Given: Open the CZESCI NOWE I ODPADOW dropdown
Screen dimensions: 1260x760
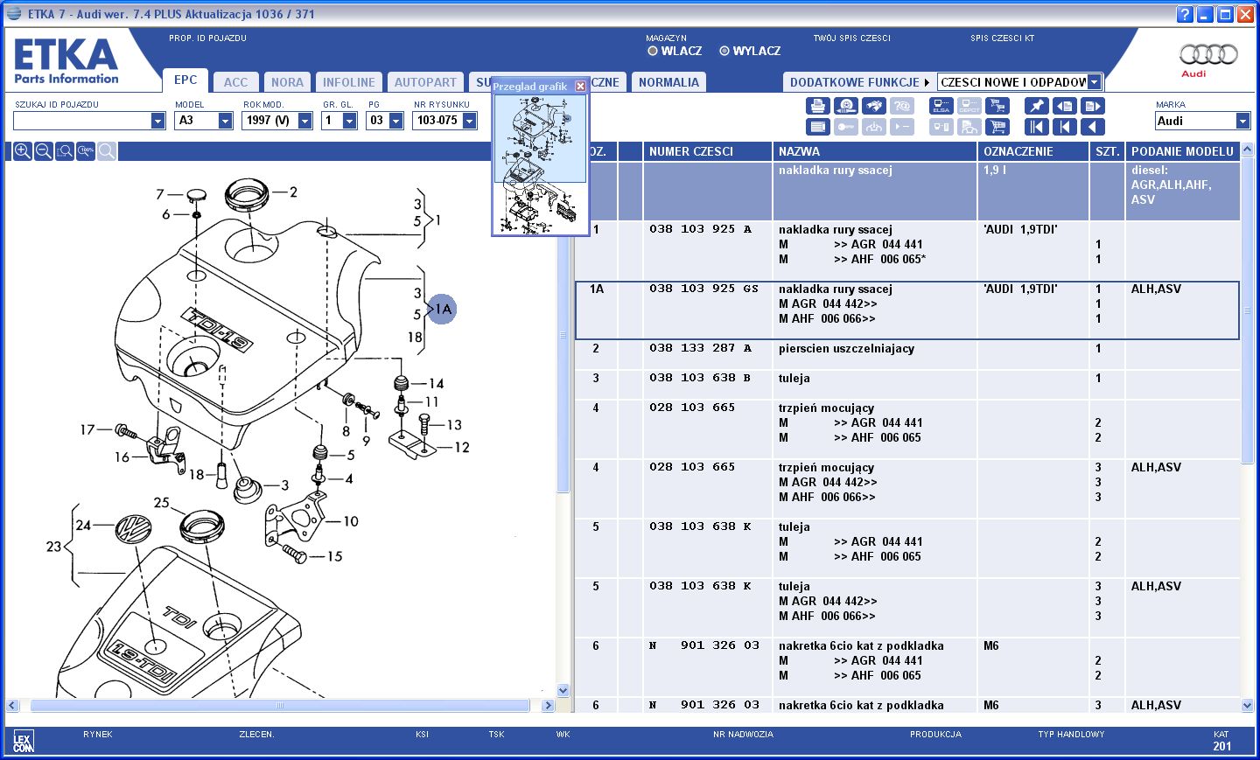Looking at the screenshot, I should (x=1094, y=82).
